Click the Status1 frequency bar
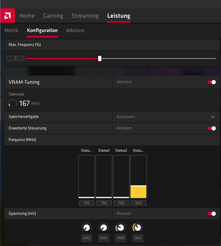The image size is (221, 246). 104,177
